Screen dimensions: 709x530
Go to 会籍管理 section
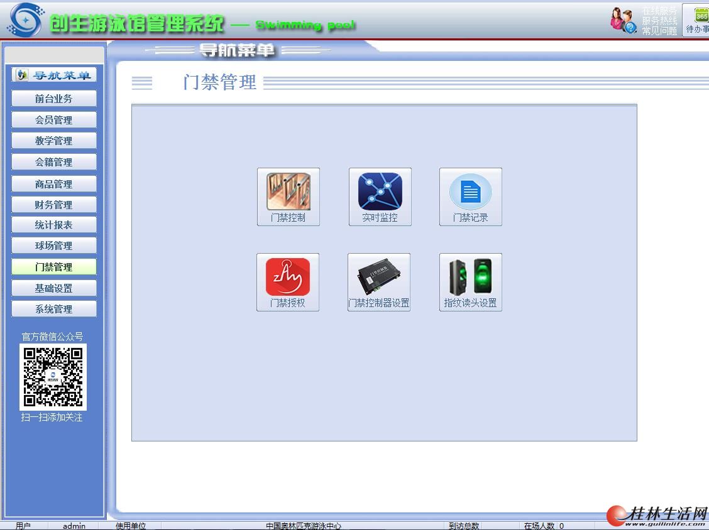[x=54, y=162]
